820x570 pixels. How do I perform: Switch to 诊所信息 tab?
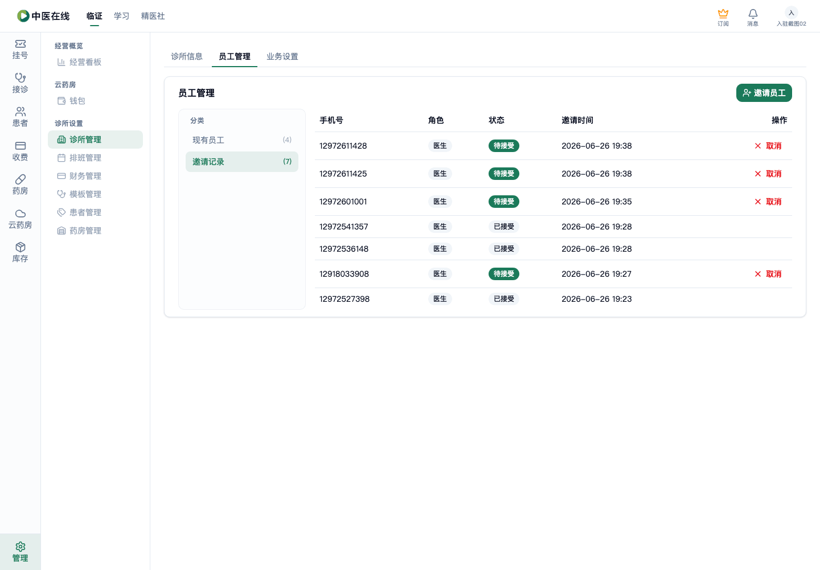[187, 56]
